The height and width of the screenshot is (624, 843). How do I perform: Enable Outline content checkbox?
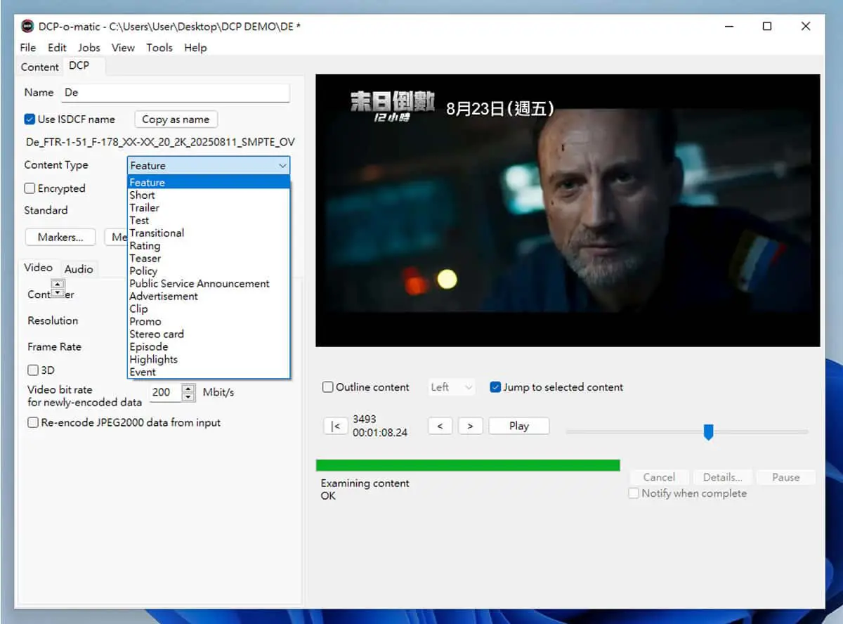tap(327, 387)
